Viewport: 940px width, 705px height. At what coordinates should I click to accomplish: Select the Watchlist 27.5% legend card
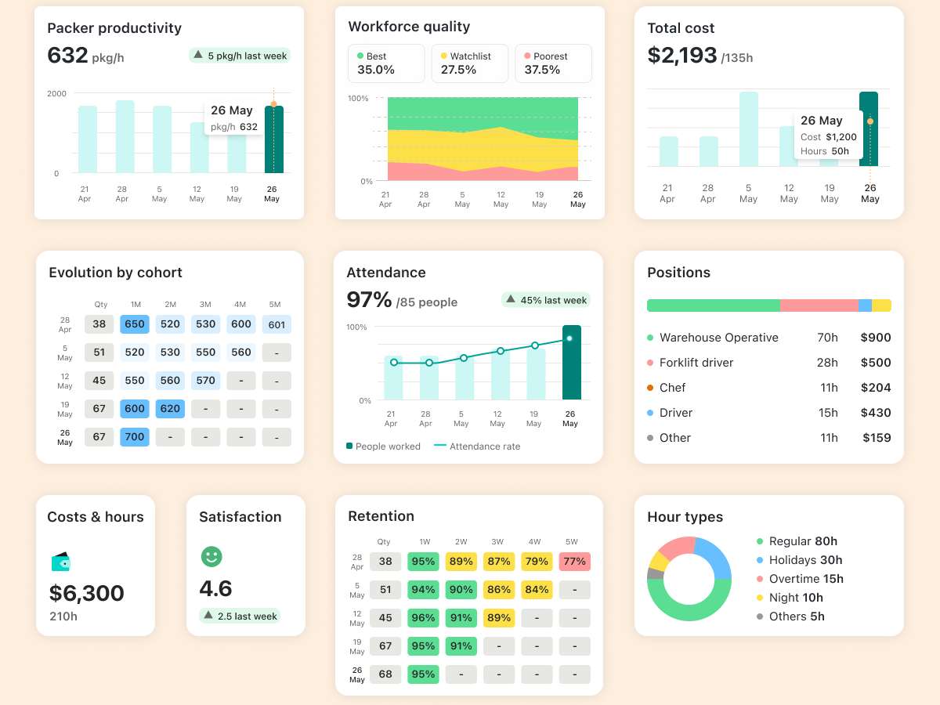click(469, 63)
